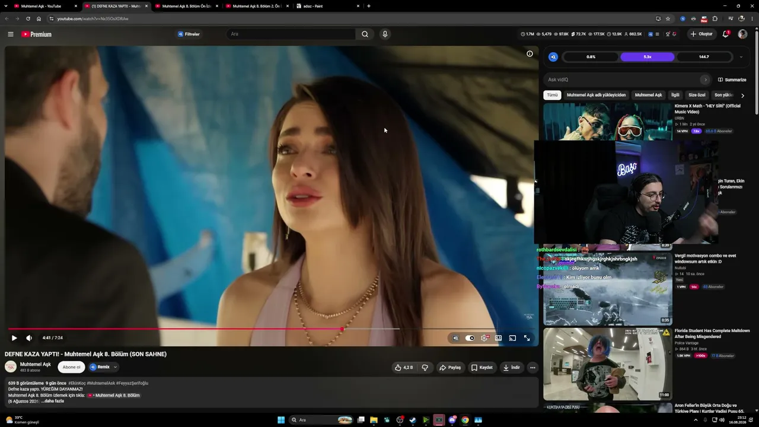Click the vidIQ icon in player controls

[455, 338]
